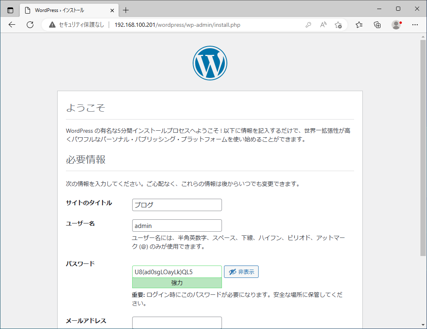The width and height of the screenshot is (427, 329).
Task: Toggle password visibility with 非表示 button
Action: tap(241, 272)
